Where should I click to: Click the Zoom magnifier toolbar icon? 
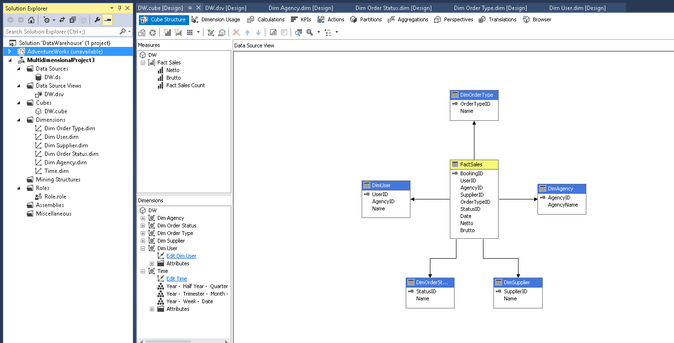310,32
